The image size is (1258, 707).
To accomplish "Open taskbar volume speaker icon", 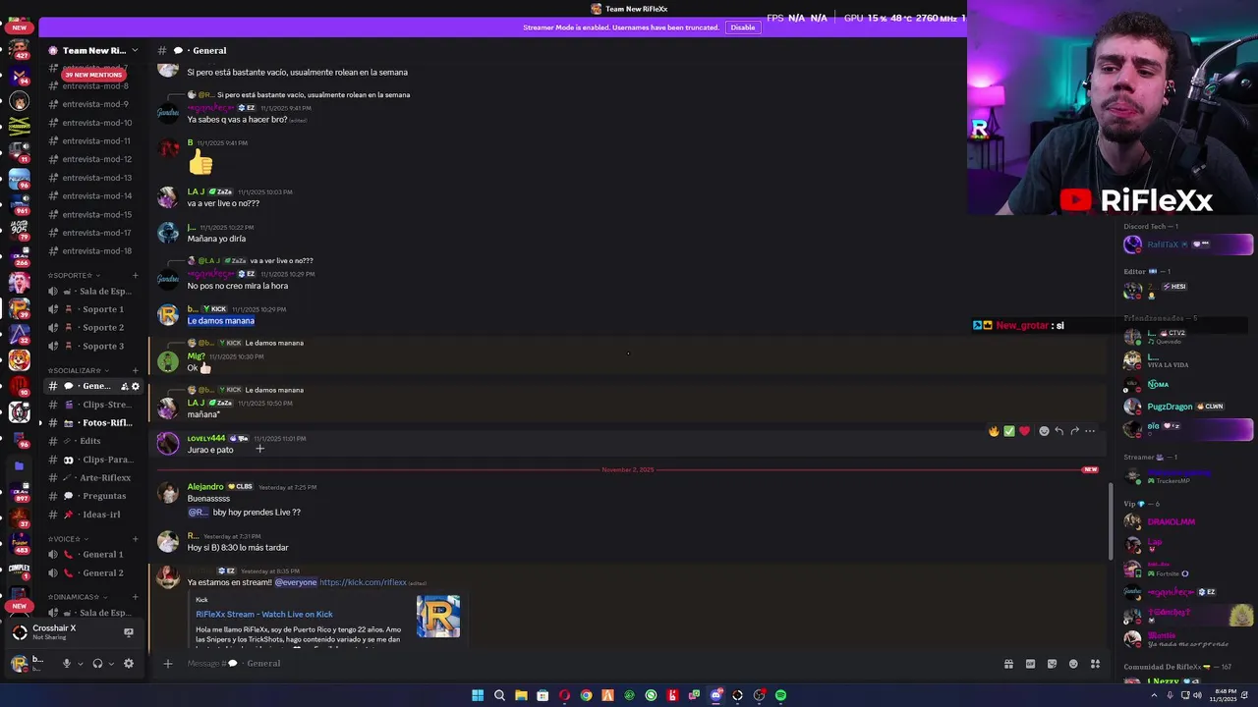I will (1197, 695).
